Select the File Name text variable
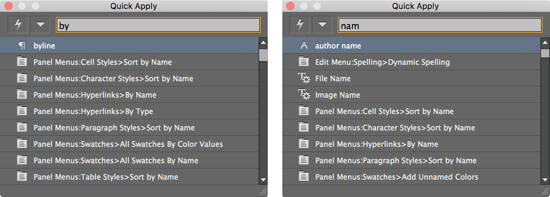 coord(411,78)
